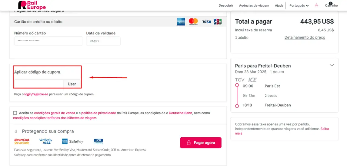Open the Detalhamento do preço link
347x166 pixels.
click(305, 37)
